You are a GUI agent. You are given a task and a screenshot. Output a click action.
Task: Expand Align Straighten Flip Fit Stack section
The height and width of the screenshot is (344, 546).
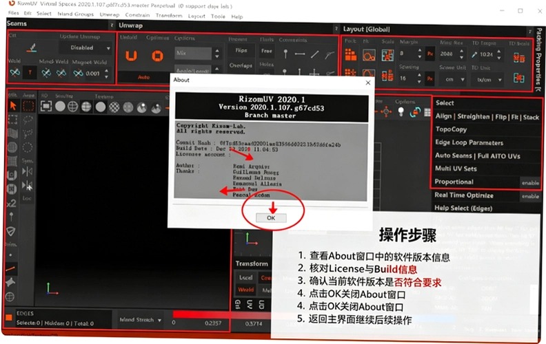coord(487,117)
